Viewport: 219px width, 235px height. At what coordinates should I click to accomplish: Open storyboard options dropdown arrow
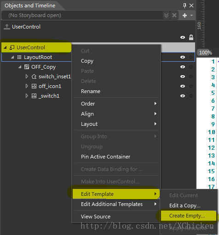[191, 15]
